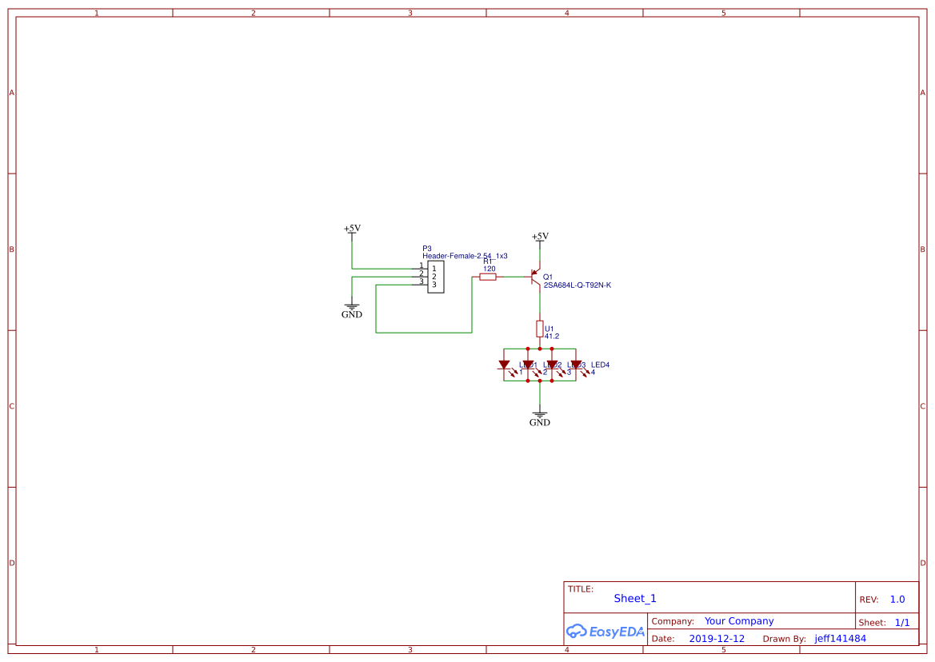This screenshot has width=935, height=662.
Task: Click the resistor R1 symbol
Action: pos(488,277)
